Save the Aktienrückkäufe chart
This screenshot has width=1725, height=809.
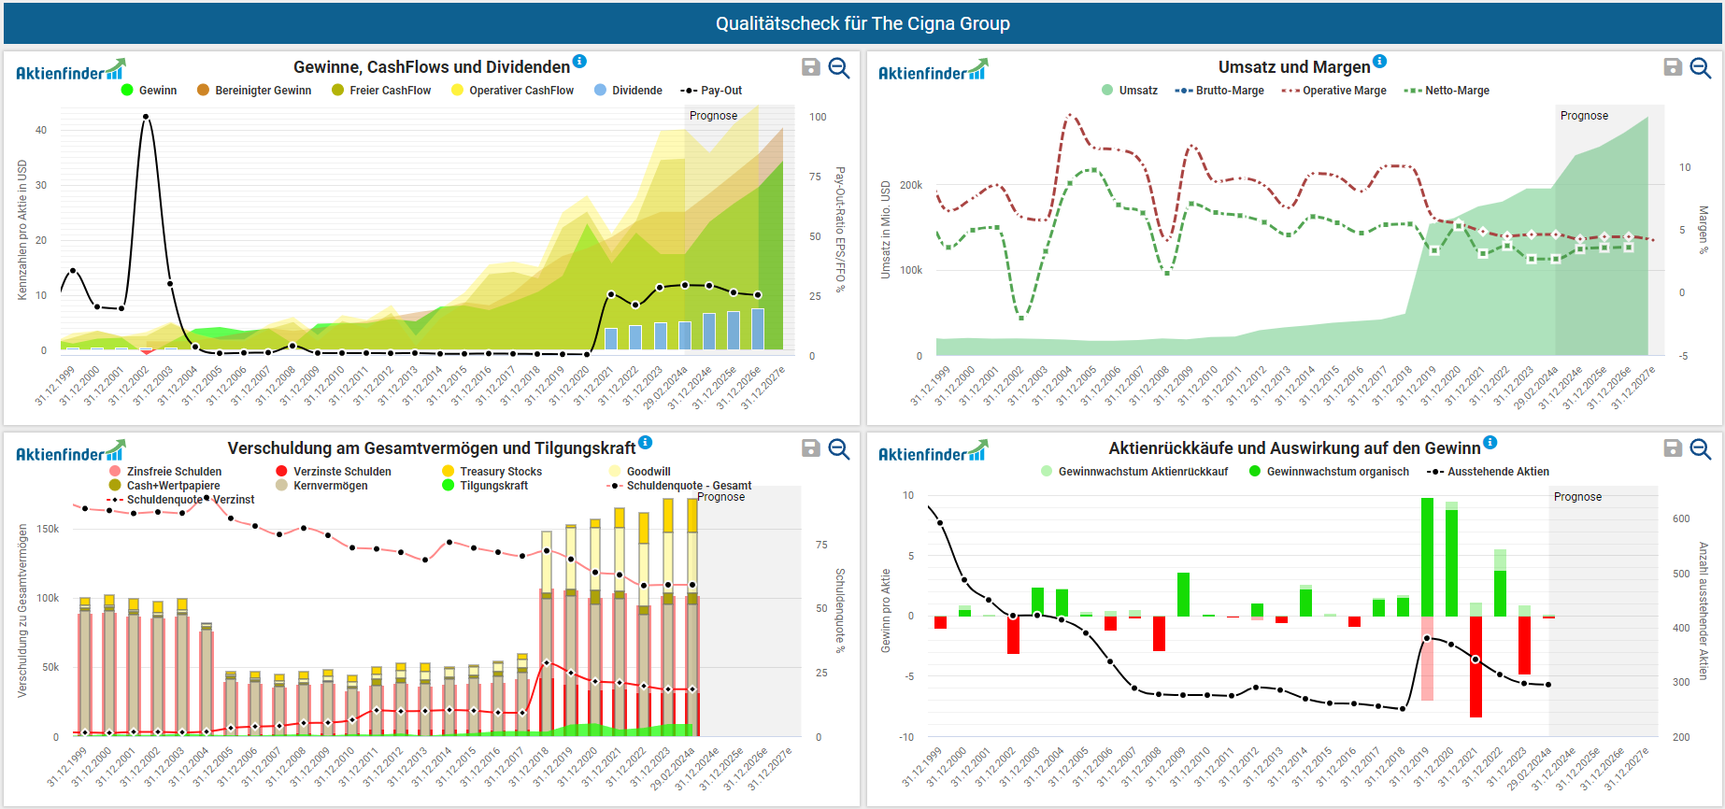tap(1674, 448)
